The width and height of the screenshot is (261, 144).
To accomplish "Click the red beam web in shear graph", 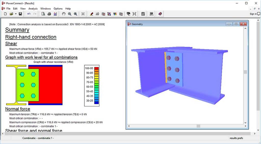I will coord(51,85).
